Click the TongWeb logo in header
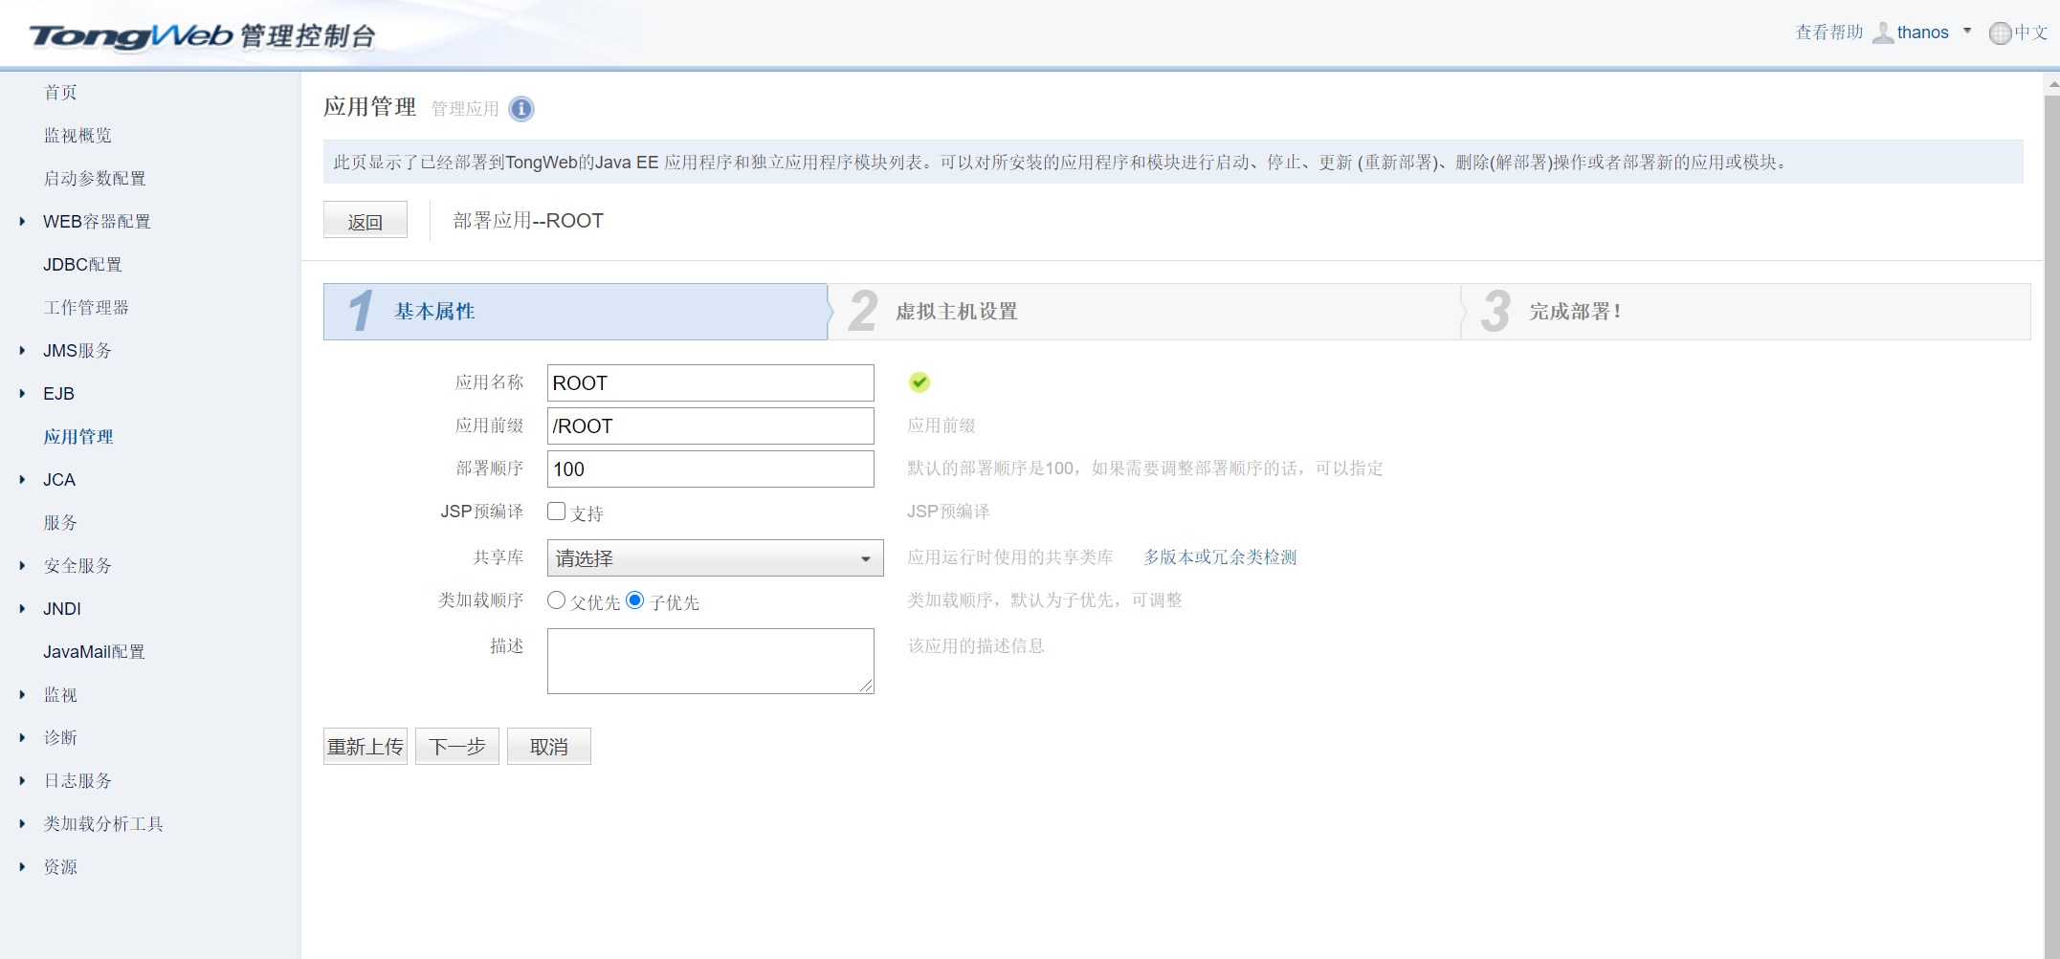Image resolution: width=2060 pixels, height=959 pixels. click(x=131, y=36)
